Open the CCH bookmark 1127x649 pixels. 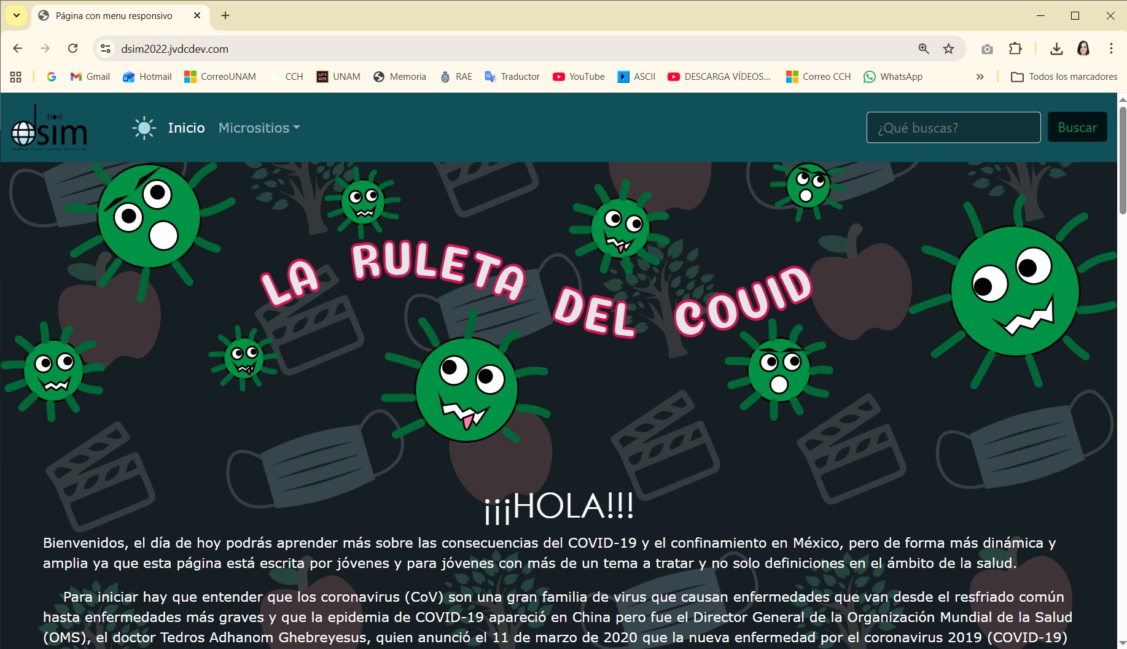click(x=287, y=77)
